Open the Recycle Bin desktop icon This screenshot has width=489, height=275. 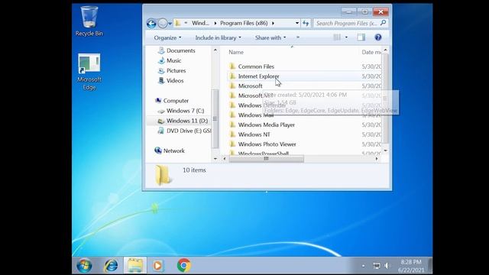click(x=89, y=21)
